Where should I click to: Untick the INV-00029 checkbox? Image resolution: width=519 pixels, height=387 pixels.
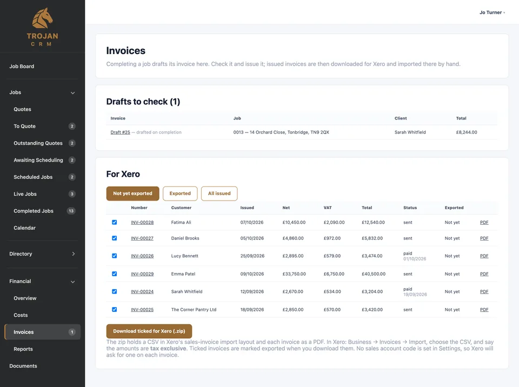(x=114, y=274)
